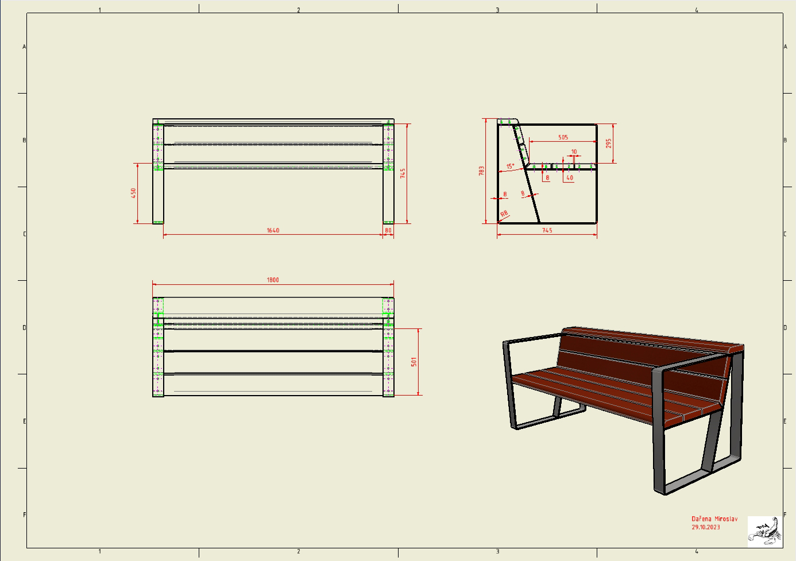
Task: Select the 295 armrest height dimension
Action: [609, 143]
